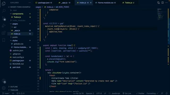This screenshot has height=95, width=170.
Task: Open package.json in explorer tree
Action: coord(18,60)
